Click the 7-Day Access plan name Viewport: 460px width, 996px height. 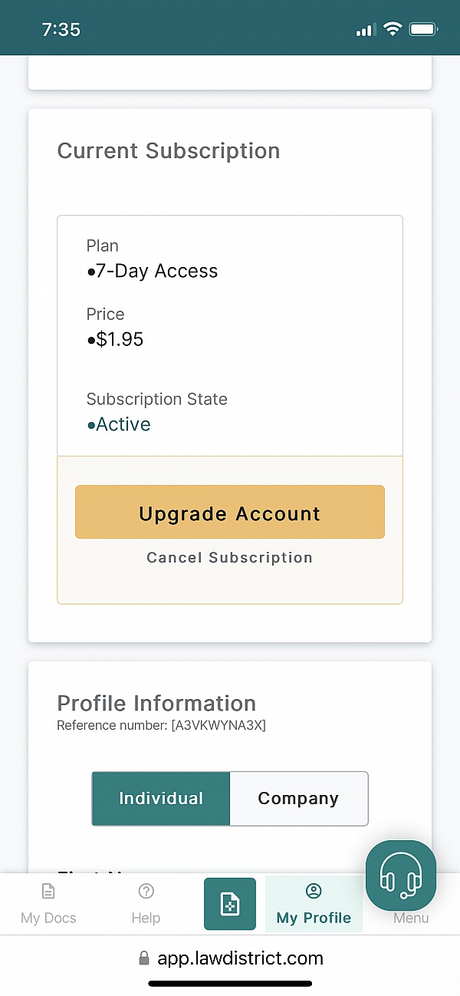click(x=156, y=271)
